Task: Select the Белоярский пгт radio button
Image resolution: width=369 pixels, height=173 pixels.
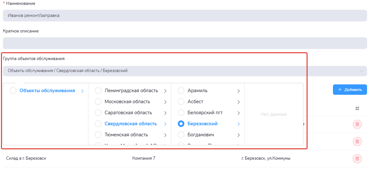Action: point(181,113)
